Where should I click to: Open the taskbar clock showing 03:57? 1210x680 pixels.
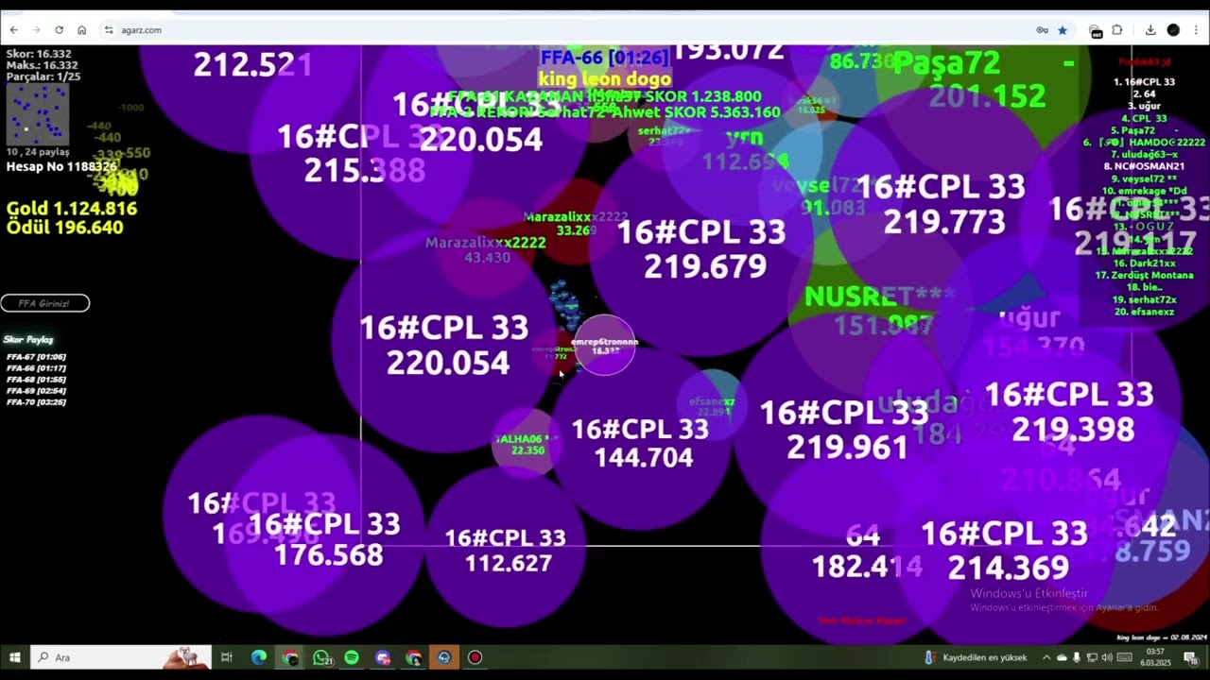1155,657
